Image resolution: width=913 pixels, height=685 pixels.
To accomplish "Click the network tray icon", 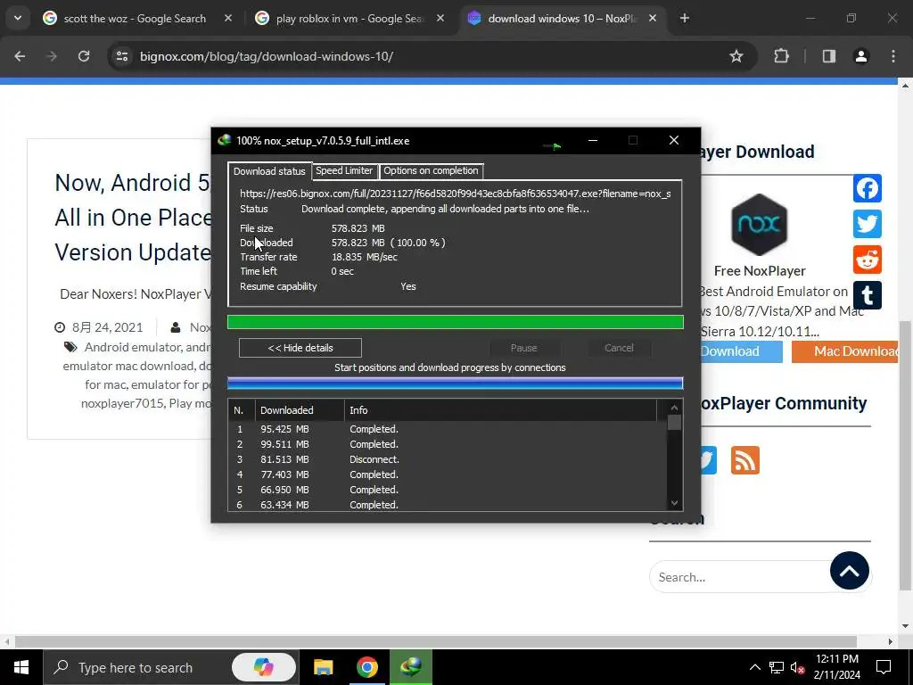I will [777, 667].
